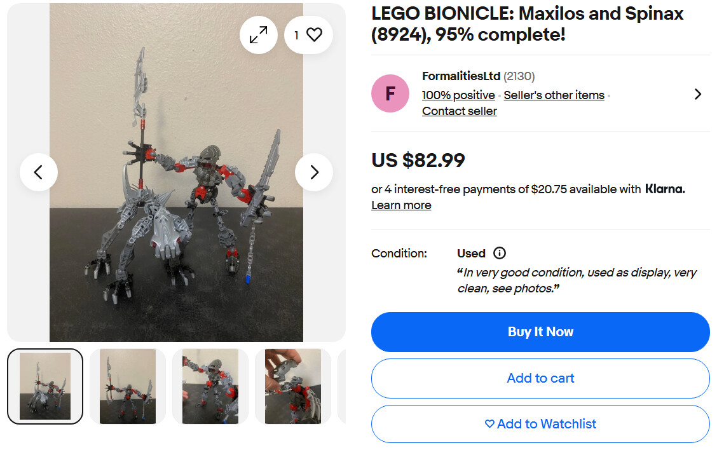This screenshot has height=450, width=717.
Task: View the 100% positive feedback link
Action: click(458, 95)
